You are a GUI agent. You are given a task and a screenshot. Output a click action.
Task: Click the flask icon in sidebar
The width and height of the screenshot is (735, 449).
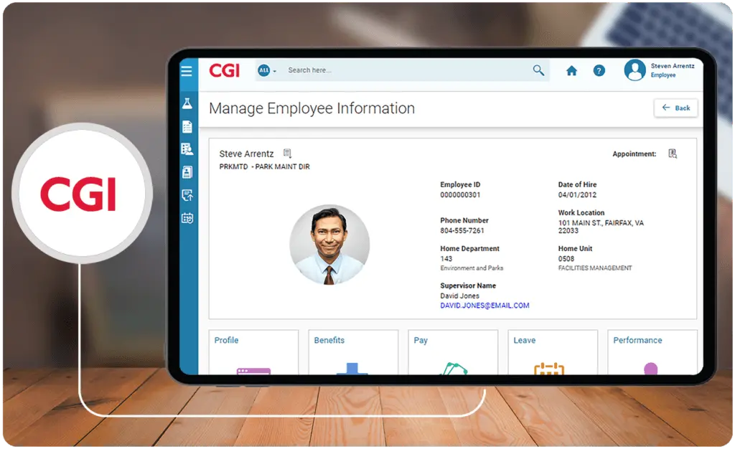(187, 103)
